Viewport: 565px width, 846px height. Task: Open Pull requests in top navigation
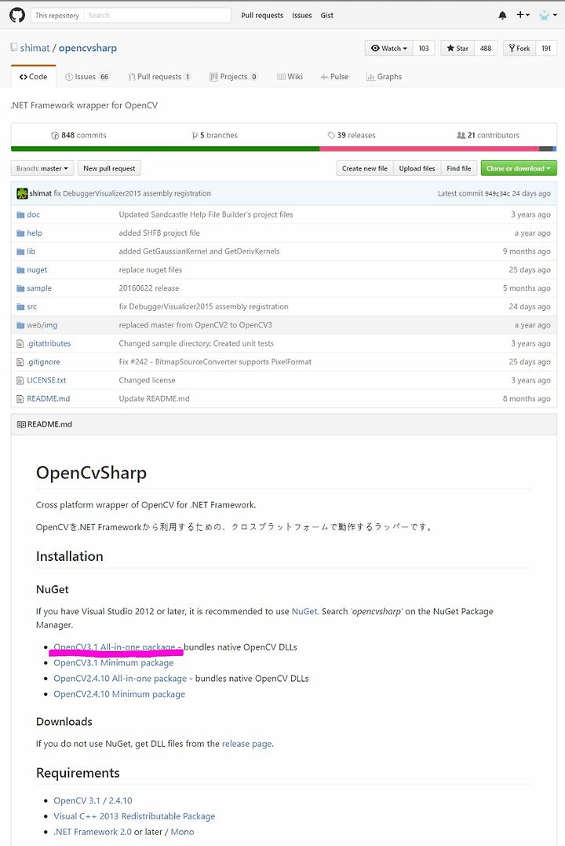[262, 15]
